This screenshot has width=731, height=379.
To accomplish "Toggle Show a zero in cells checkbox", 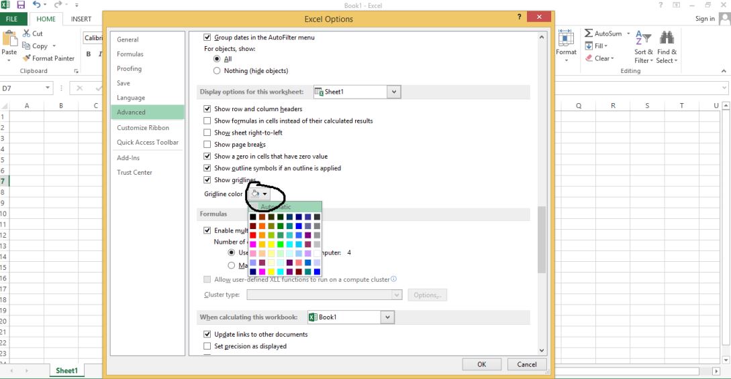I will point(207,156).
